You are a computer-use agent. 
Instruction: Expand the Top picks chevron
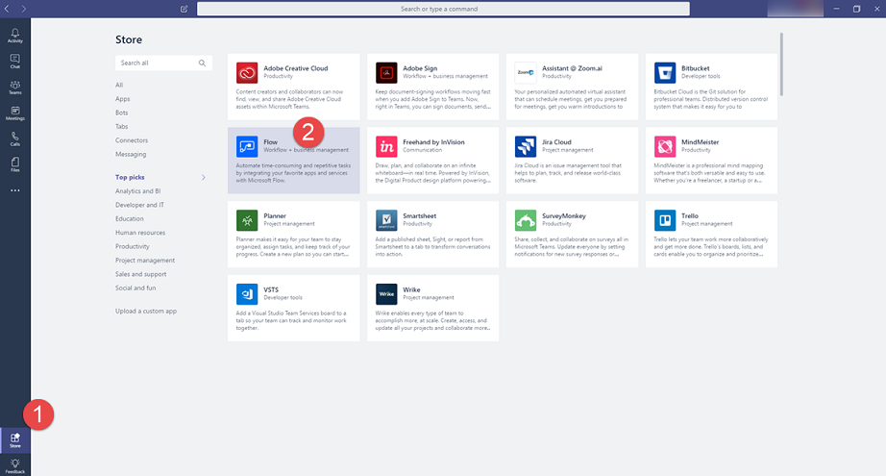pyautogui.click(x=203, y=178)
